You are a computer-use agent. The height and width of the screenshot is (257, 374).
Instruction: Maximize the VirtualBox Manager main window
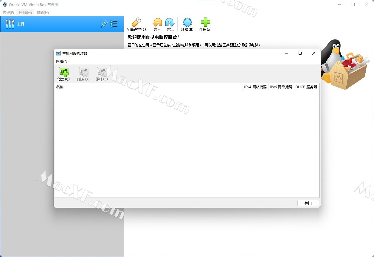(353, 4)
